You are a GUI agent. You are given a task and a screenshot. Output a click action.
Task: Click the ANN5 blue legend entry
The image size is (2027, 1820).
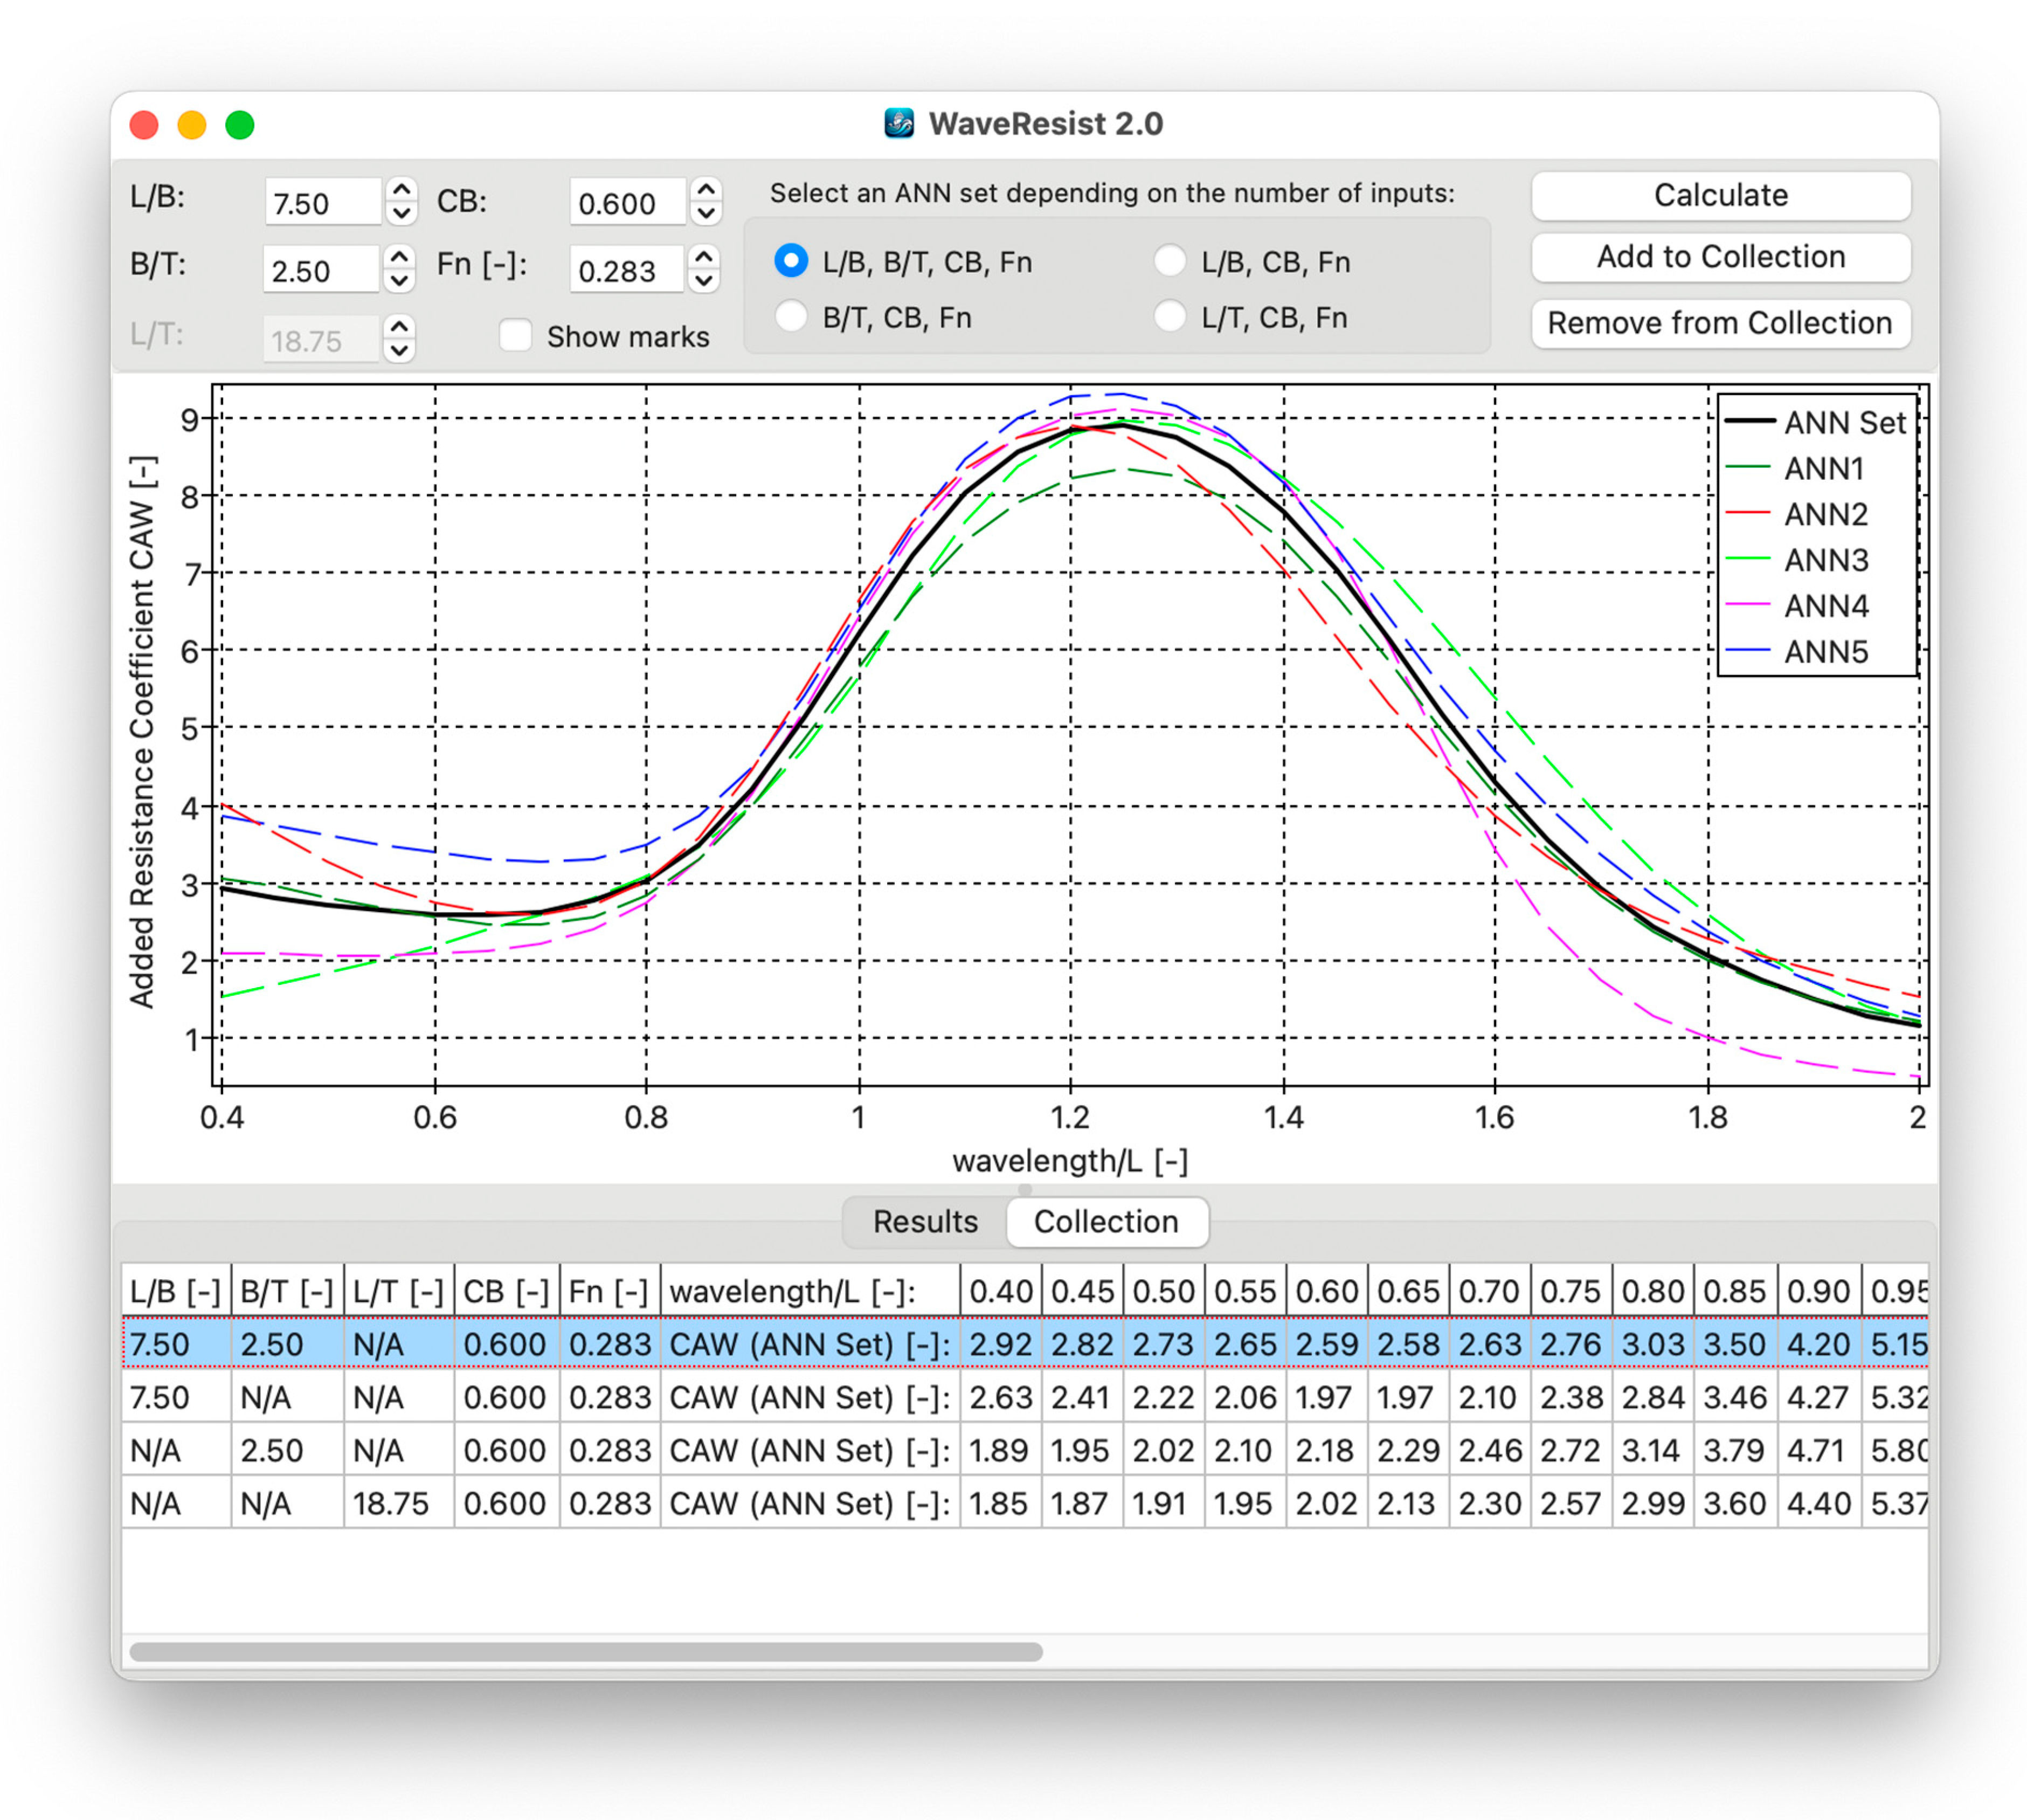(1824, 652)
